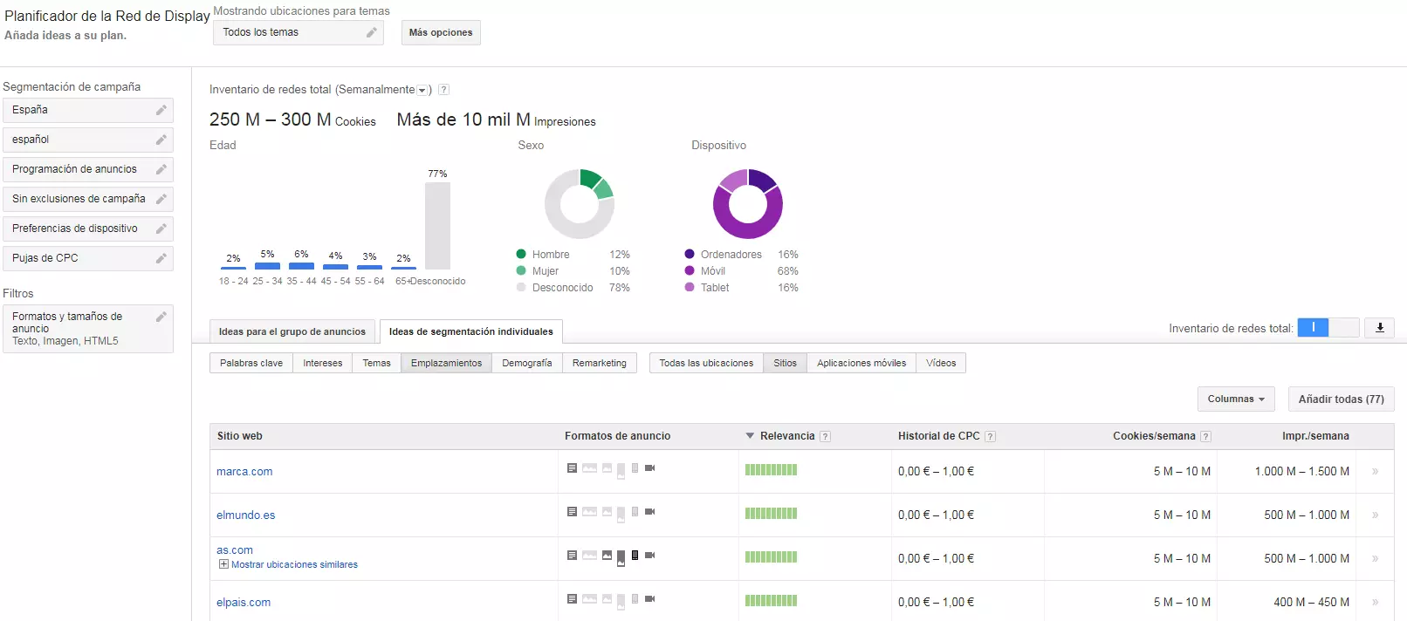Open the Semanalmente frequency dropdown

pyautogui.click(x=422, y=91)
